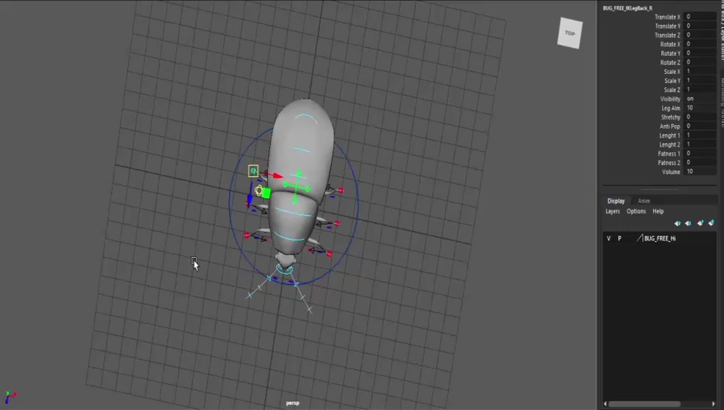Click the create new empty layer icon
Screen dimensions: 724x410
tap(700, 223)
